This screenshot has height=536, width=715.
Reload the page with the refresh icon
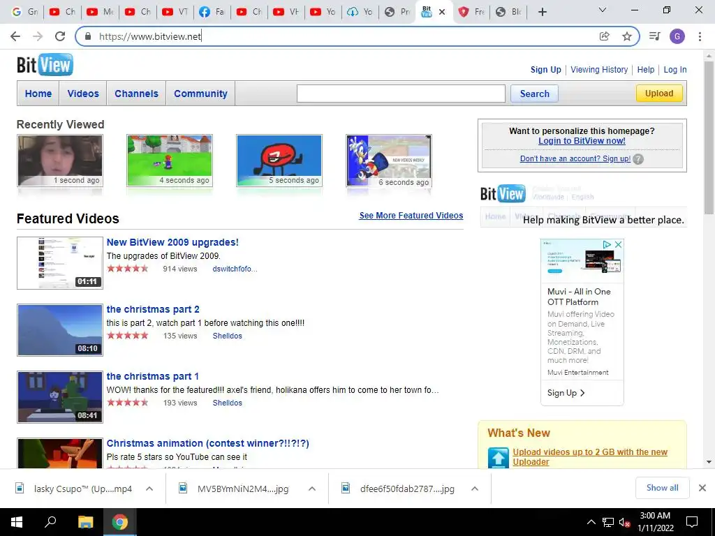60,36
